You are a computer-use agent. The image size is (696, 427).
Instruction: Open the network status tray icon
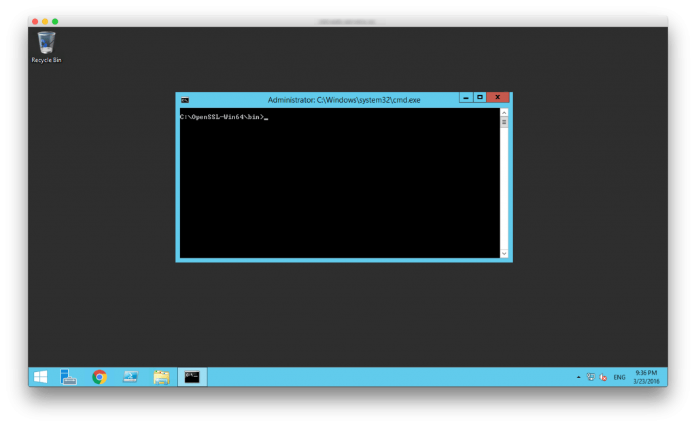[x=591, y=377]
